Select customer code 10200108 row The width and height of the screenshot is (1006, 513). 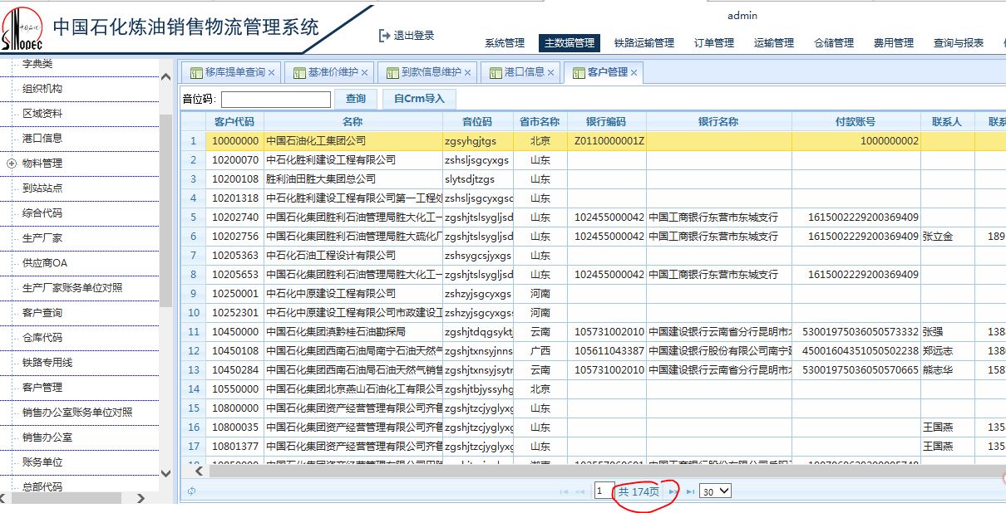[594, 179]
